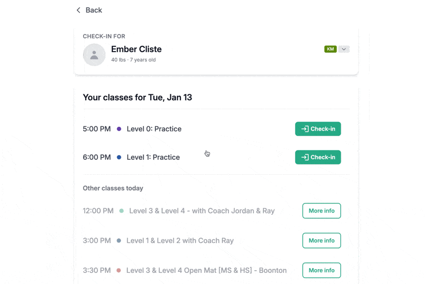Click Level 3 & Level 4 Coach Jordan class
Image resolution: width=426 pixels, height=284 pixels.
click(202, 210)
